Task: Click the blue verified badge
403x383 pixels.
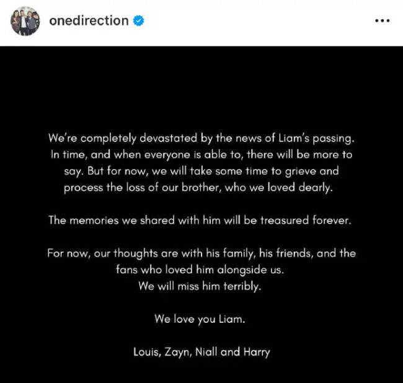Action: (x=139, y=20)
